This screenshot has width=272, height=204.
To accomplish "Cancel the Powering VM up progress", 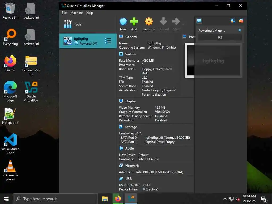I will click(x=240, y=30).
